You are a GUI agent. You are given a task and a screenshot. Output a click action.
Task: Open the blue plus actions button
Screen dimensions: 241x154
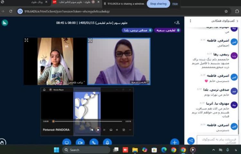tap(175, 142)
